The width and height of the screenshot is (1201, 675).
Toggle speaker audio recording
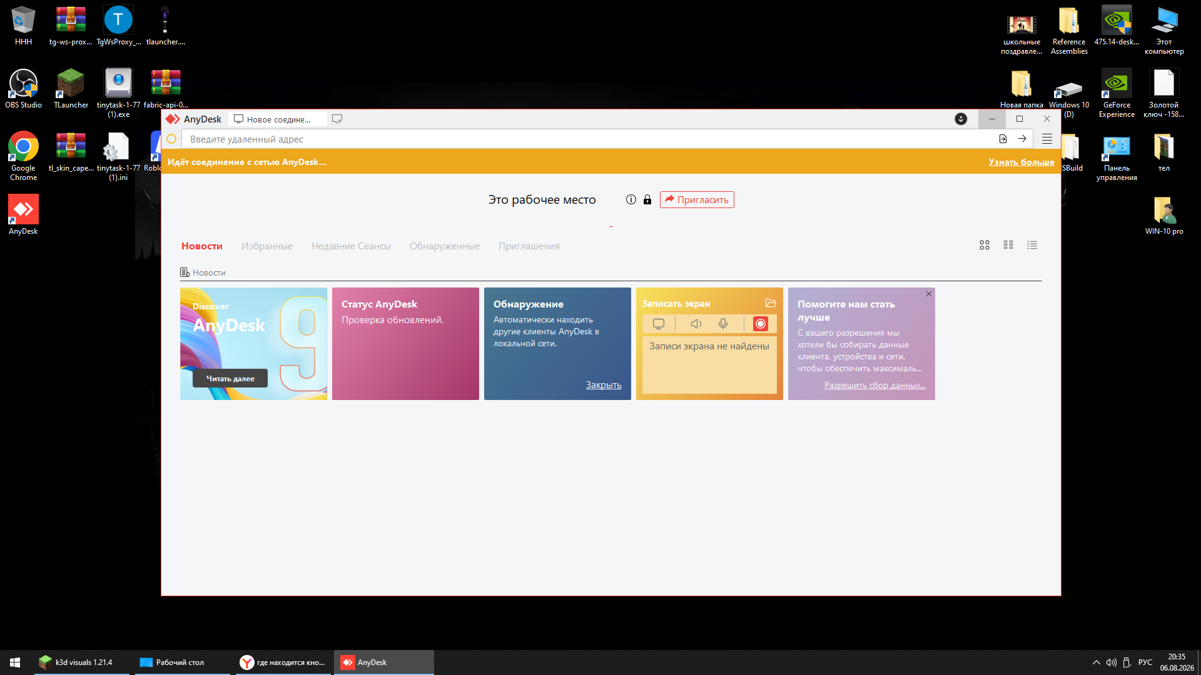[696, 324]
